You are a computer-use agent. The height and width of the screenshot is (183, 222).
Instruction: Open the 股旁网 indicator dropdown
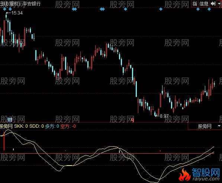coord(205,126)
